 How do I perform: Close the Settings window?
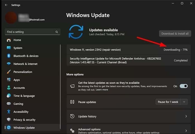191,3
